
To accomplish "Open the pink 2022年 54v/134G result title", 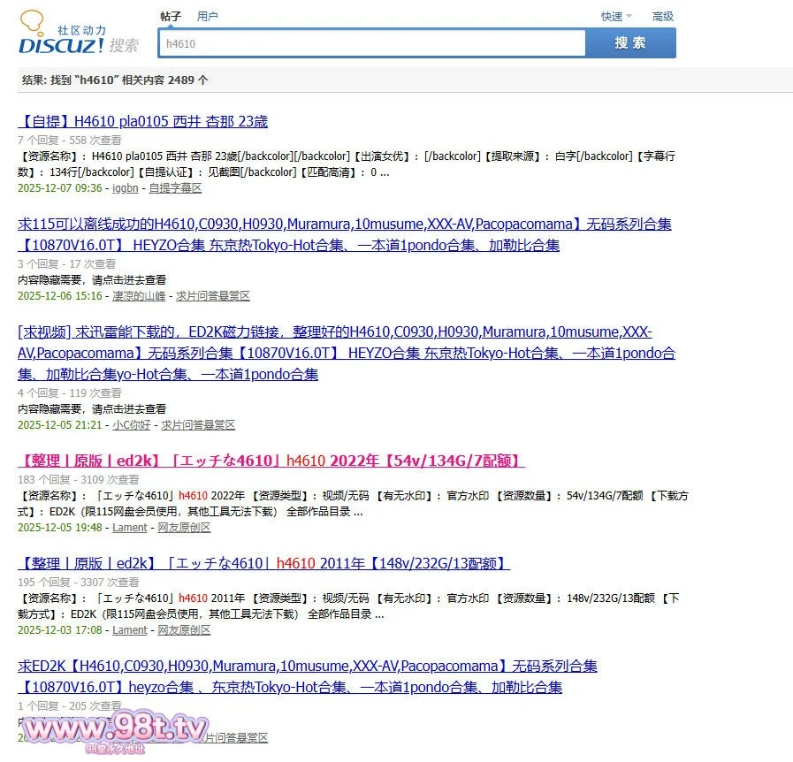I will click(x=271, y=461).
